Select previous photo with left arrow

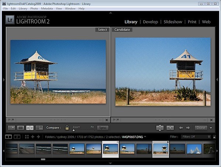(x=181, y=128)
